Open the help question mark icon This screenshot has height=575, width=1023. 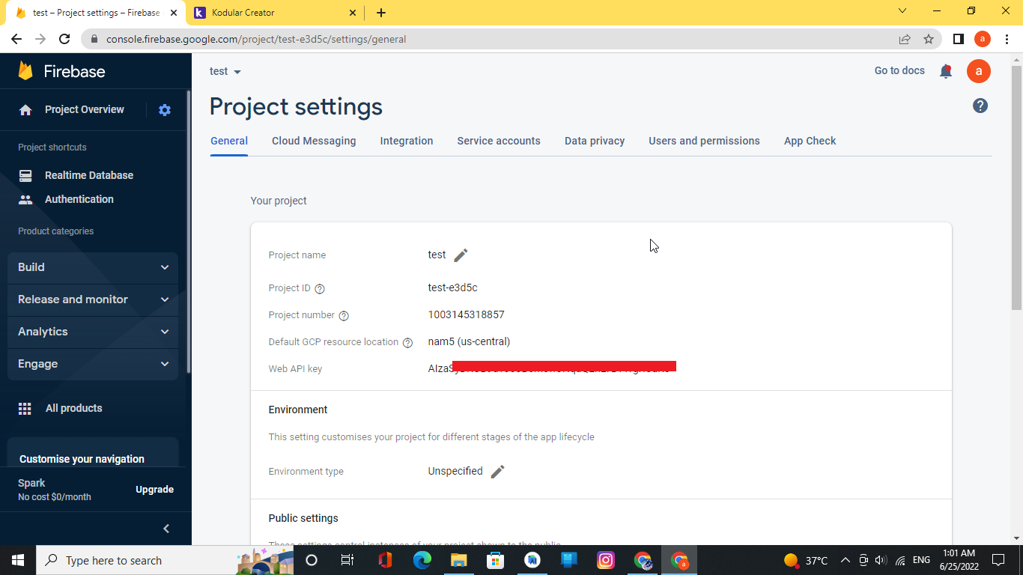point(980,106)
